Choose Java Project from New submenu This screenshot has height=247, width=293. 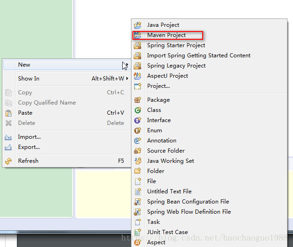[x=209, y=25]
